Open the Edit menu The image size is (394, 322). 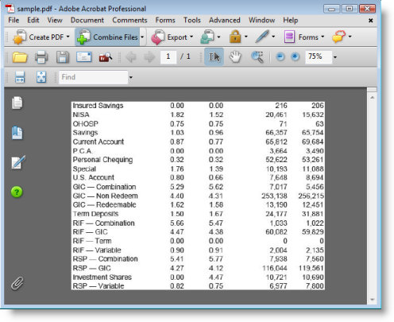[33, 20]
